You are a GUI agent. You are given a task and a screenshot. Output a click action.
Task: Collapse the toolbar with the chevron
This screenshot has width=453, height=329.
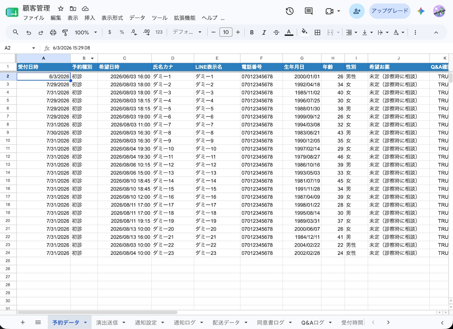pyautogui.click(x=436, y=32)
